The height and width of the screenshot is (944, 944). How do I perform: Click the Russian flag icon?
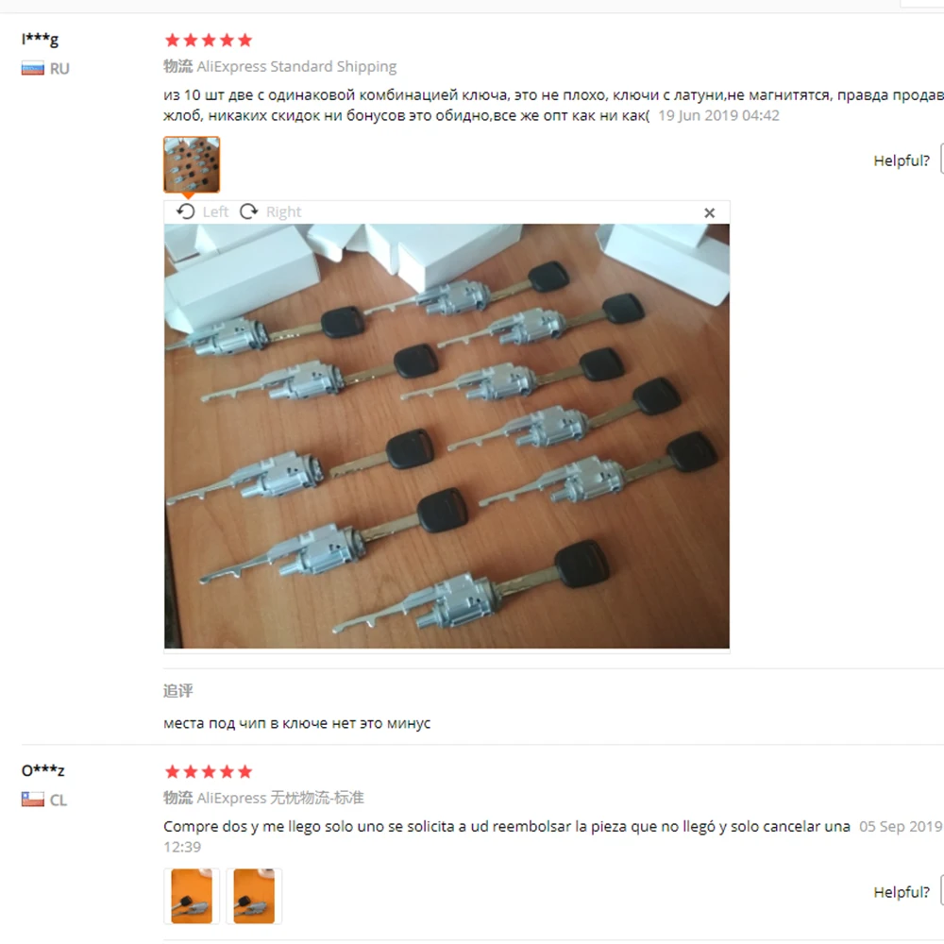pos(32,68)
